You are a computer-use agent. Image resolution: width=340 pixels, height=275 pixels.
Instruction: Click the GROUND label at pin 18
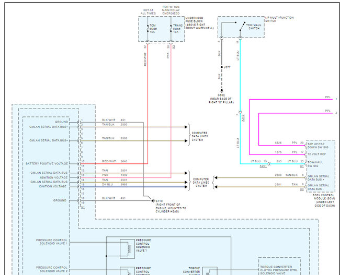coord(60,200)
